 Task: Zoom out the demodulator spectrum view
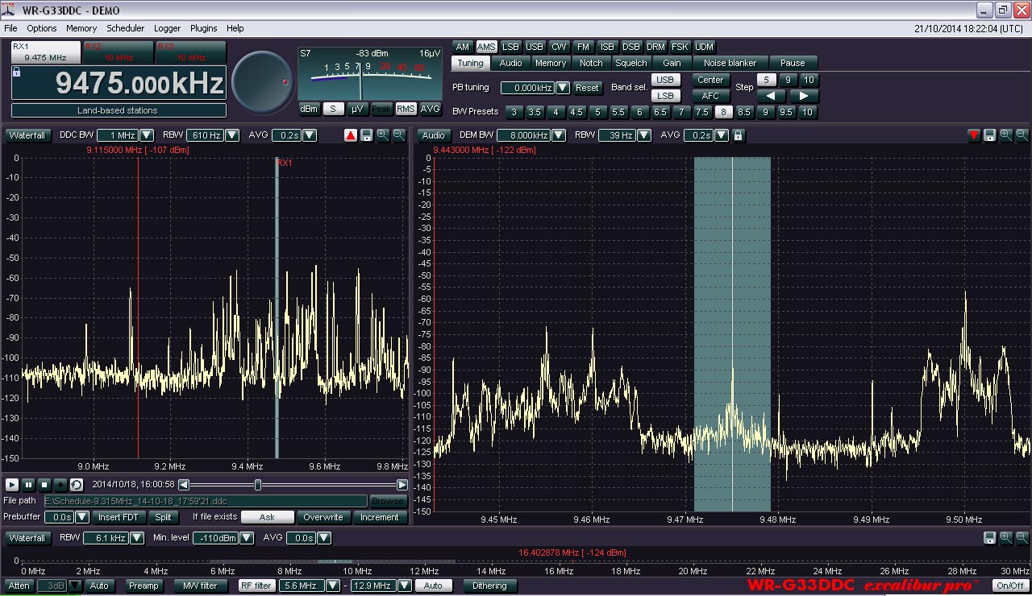(1022, 135)
